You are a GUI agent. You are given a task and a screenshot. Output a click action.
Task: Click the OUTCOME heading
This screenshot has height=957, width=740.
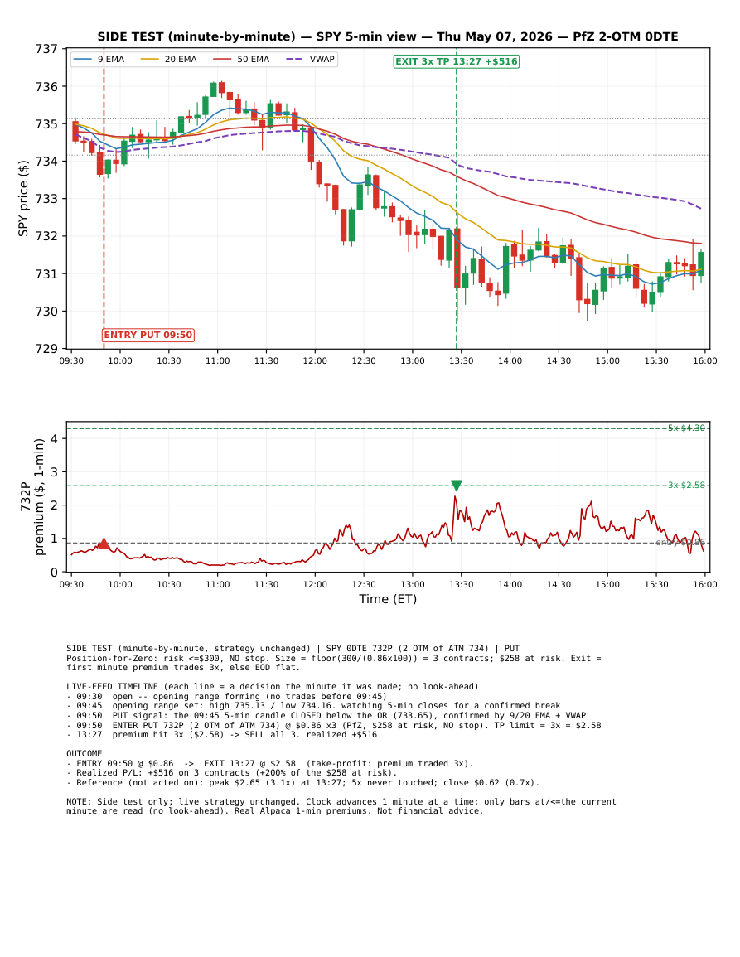[85, 754]
